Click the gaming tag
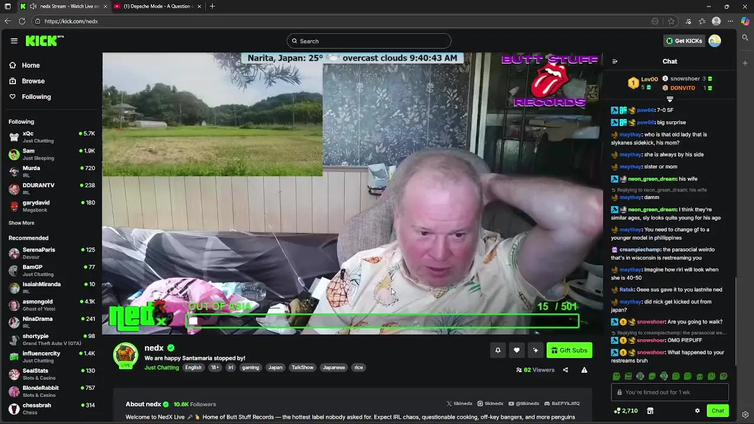Screen dimensions: 754x424 click(x=250, y=367)
